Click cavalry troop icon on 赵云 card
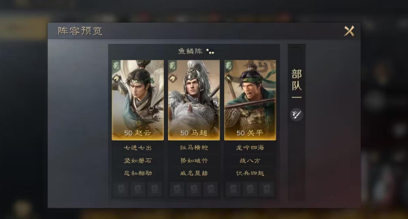This screenshot has width=408, height=219. pyautogui.click(x=116, y=78)
